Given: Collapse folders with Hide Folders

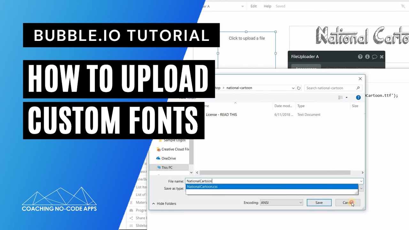Looking at the screenshot, I should tap(164, 203).
